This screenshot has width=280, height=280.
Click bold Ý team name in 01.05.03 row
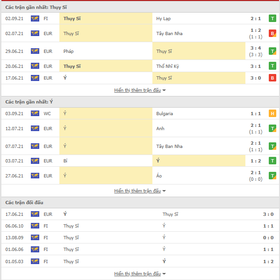point(164,261)
